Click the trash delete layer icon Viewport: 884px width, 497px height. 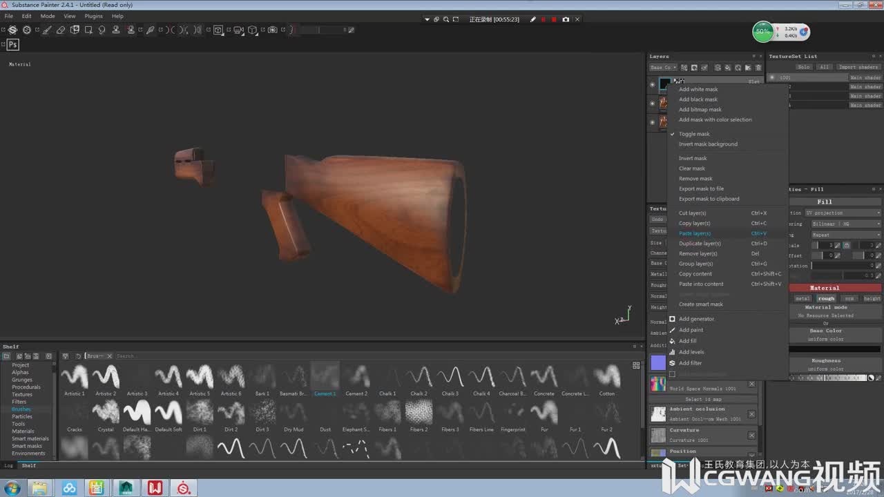(x=758, y=68)
